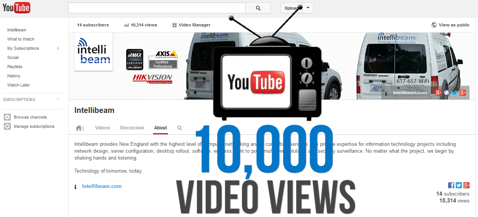
Task: Open History in the sidebar
Action: click(x=14, y=76)
